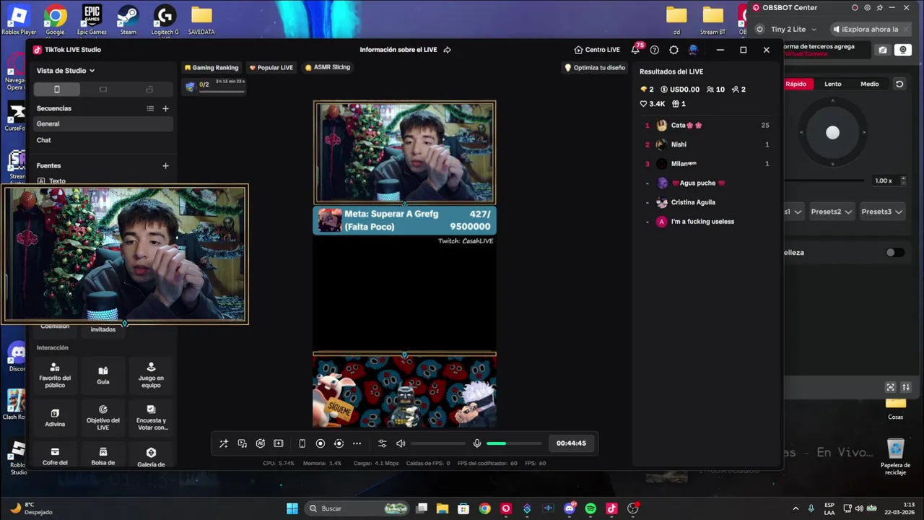
Task: Open Encuesta y Votar tool
Action: pos(151,417)
